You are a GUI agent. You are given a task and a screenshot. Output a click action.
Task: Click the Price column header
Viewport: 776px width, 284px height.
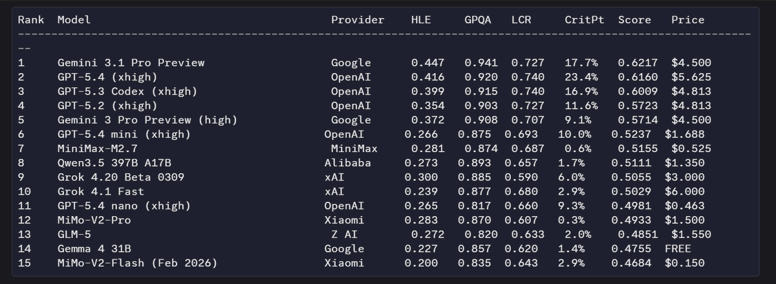tap(688, 20)
